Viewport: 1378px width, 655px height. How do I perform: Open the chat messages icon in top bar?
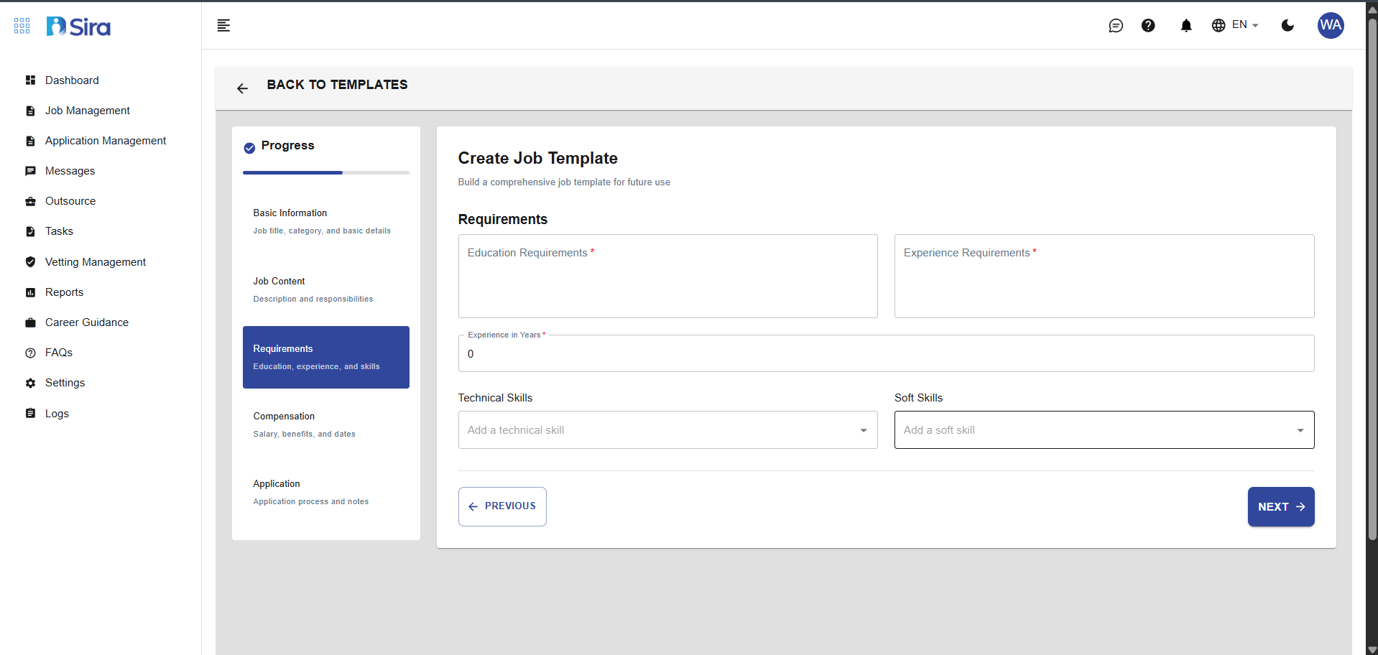pyautogui.click(x=1116, y=26)
